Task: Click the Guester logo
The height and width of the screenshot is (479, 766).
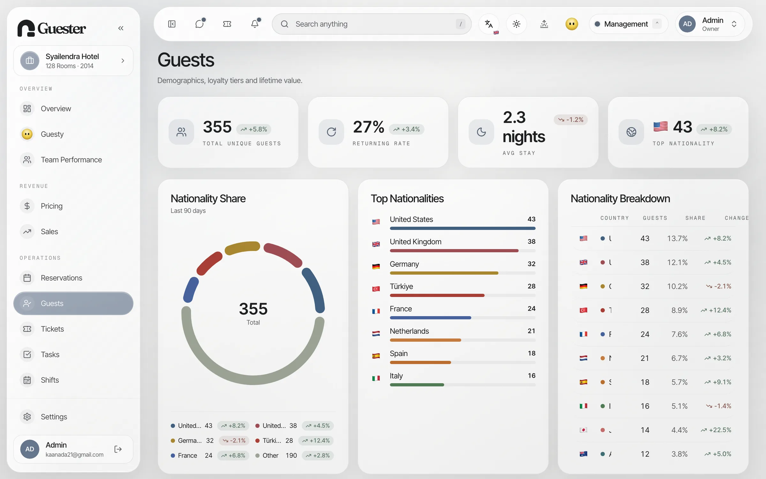Action: click(51, 28)
